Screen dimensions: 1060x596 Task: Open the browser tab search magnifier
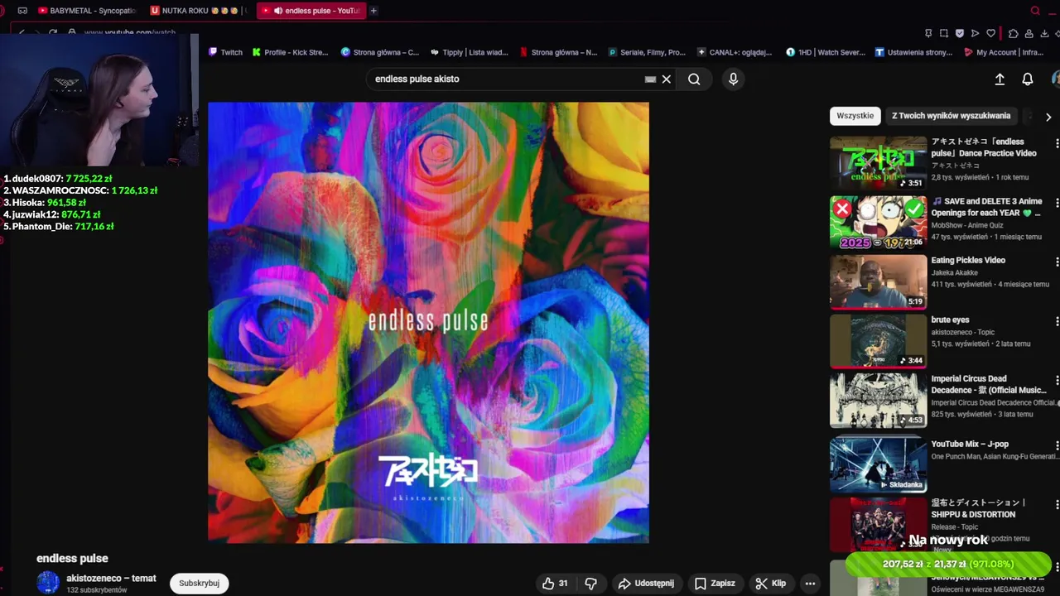click(x=1035, y=11)
